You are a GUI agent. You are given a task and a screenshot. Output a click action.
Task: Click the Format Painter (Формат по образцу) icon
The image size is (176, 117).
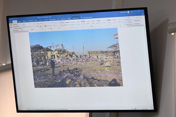pyautogui.click(x=14, y=28)
